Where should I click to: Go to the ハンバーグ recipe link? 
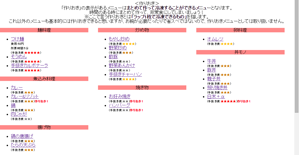click(119, 105)
